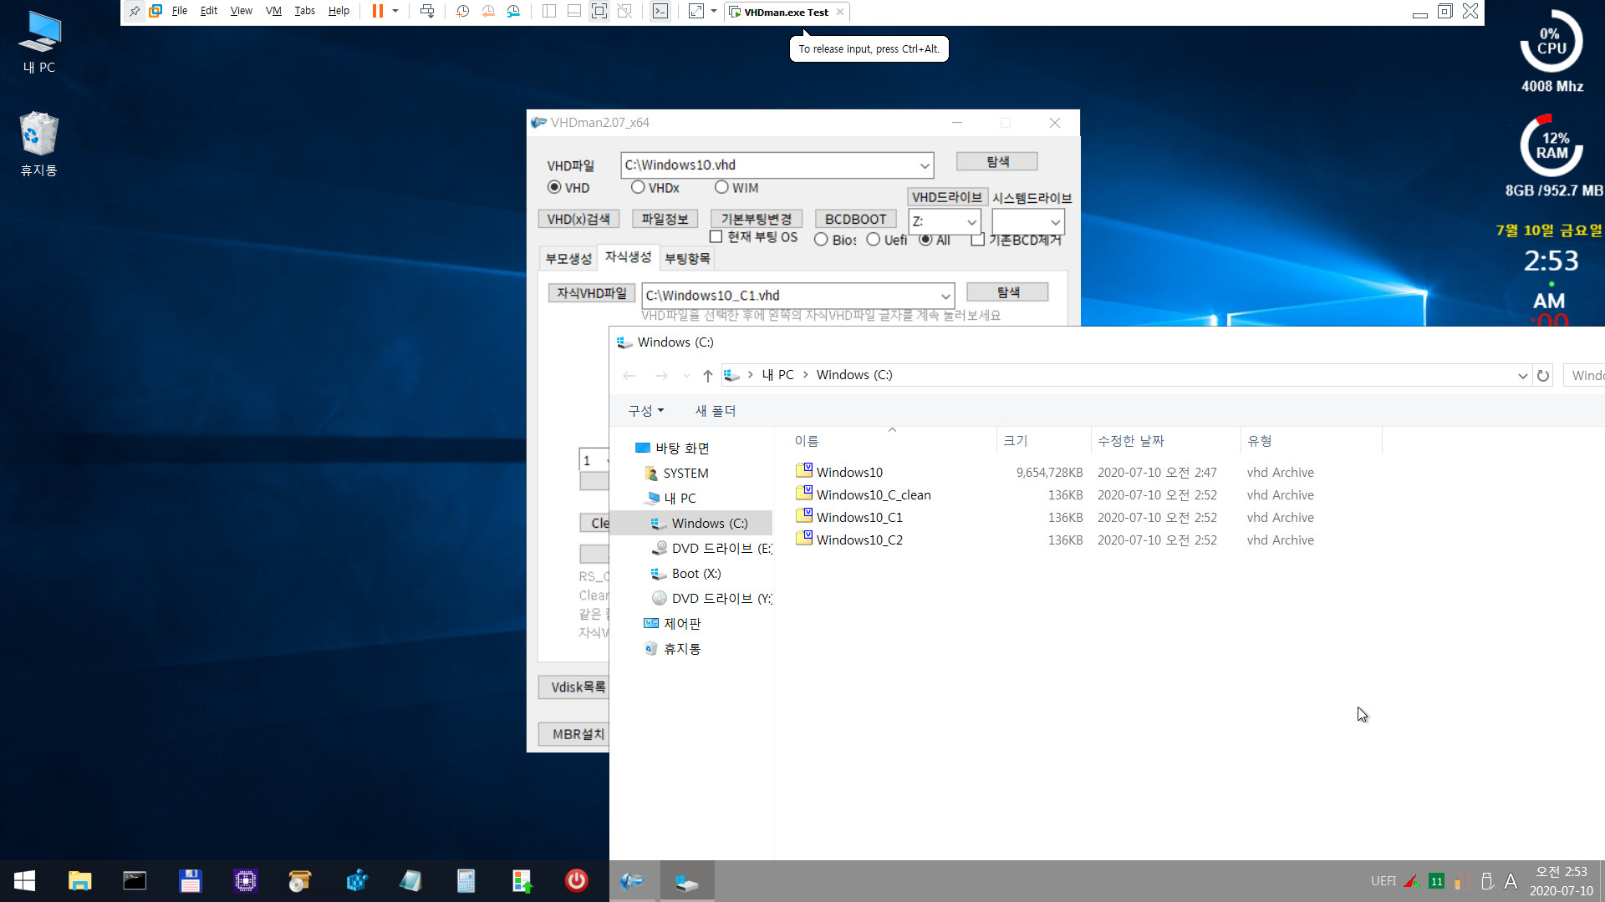Viewport: 1605px width, 902px height.
Task: Click the red power button taskbar icon
Action: tap(577, 881)
